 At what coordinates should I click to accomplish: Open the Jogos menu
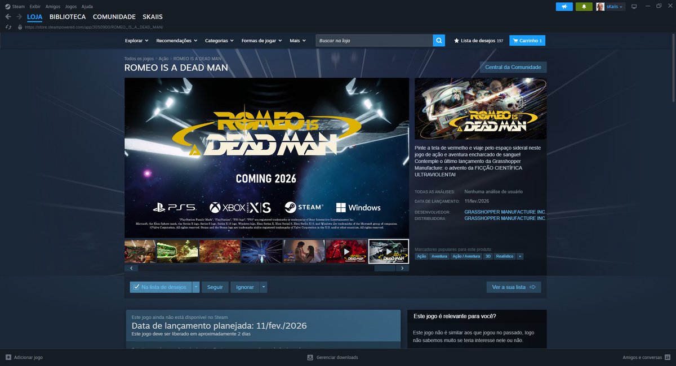(71, 6)
